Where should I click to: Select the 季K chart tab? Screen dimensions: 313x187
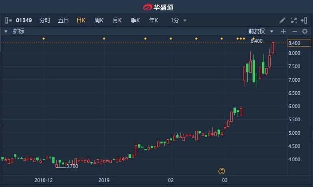point(135,20)
